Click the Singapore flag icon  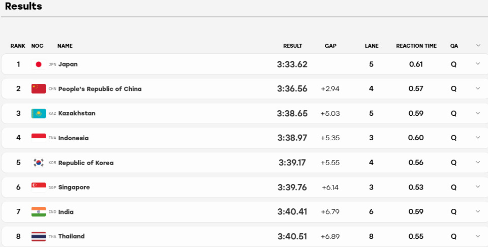coord(39,187)
